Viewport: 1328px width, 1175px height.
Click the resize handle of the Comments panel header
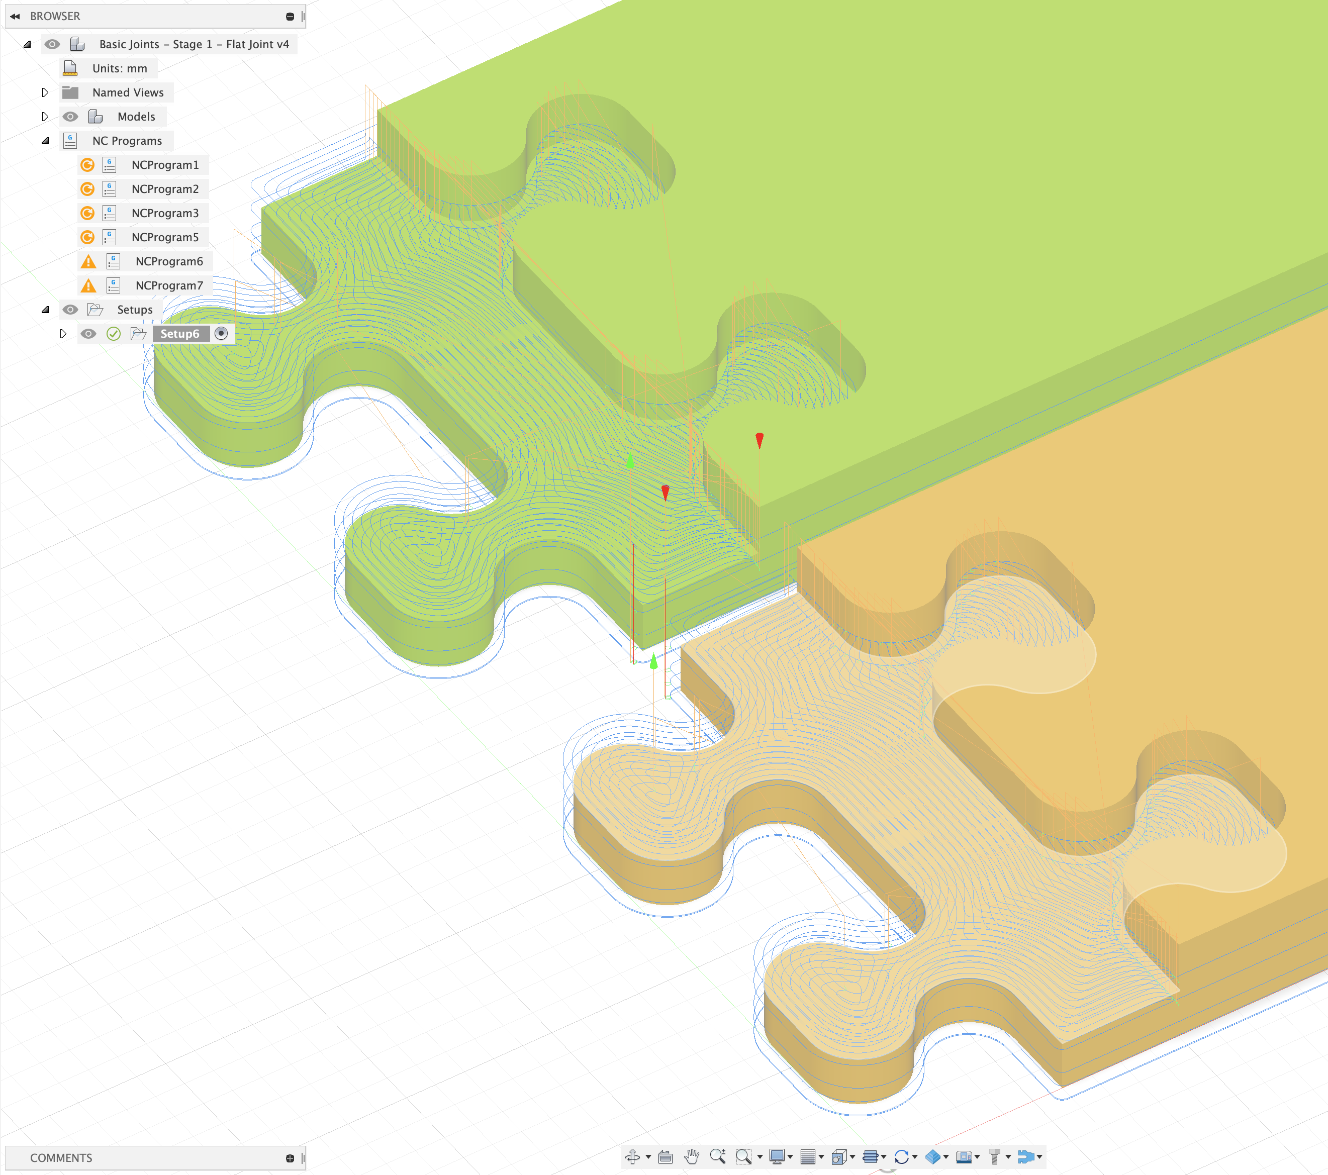click(x=303, y=1158)
